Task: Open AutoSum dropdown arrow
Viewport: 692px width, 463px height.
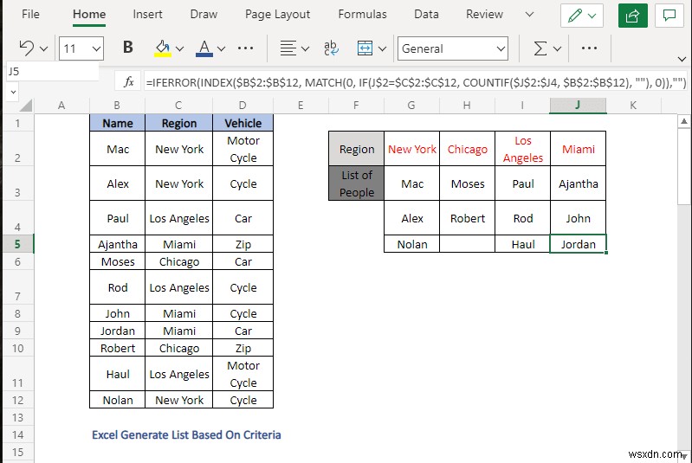Action: click(x=558, y=48)
